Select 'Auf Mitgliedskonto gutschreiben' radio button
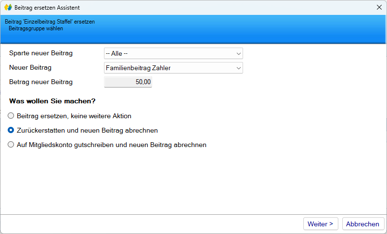The height and width of the screenshot is (234, 387). [x=11, y=145]
